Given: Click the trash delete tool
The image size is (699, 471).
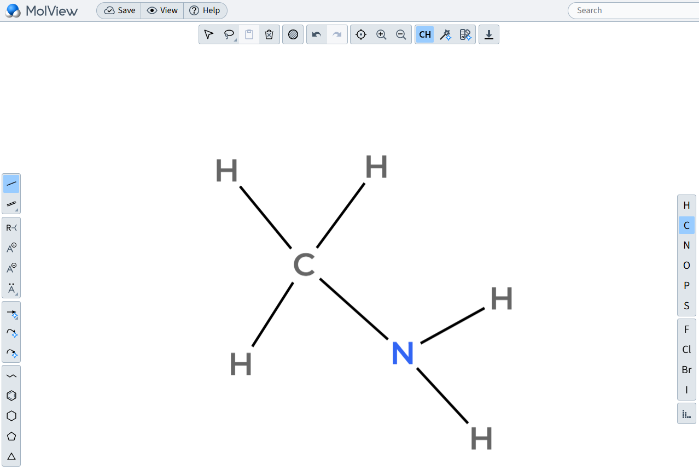Looking at the screenshot, I should (269, 34).
